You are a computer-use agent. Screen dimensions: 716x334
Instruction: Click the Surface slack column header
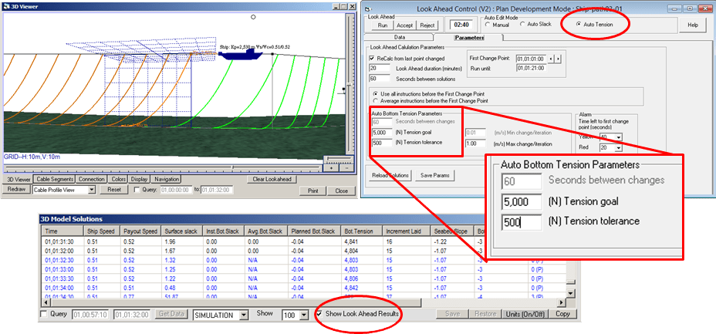click(183, 231)
